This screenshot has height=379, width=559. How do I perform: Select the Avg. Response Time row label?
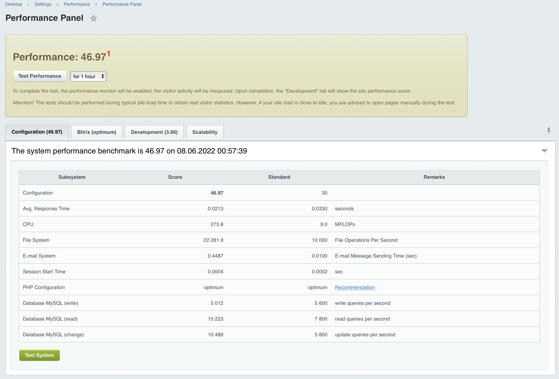click(46, 209)
